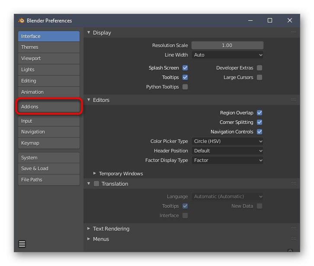Viewport: 314px width, 266px height.
Task: Enable Developer Extras checkbox
Action: [x=260, y=68]
